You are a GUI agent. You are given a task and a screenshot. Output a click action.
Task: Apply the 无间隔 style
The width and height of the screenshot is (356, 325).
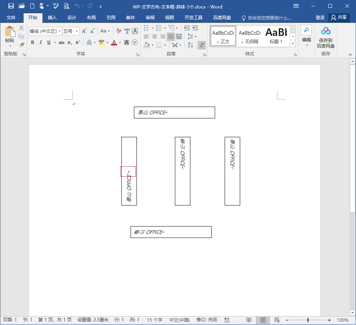pos(249,36)
